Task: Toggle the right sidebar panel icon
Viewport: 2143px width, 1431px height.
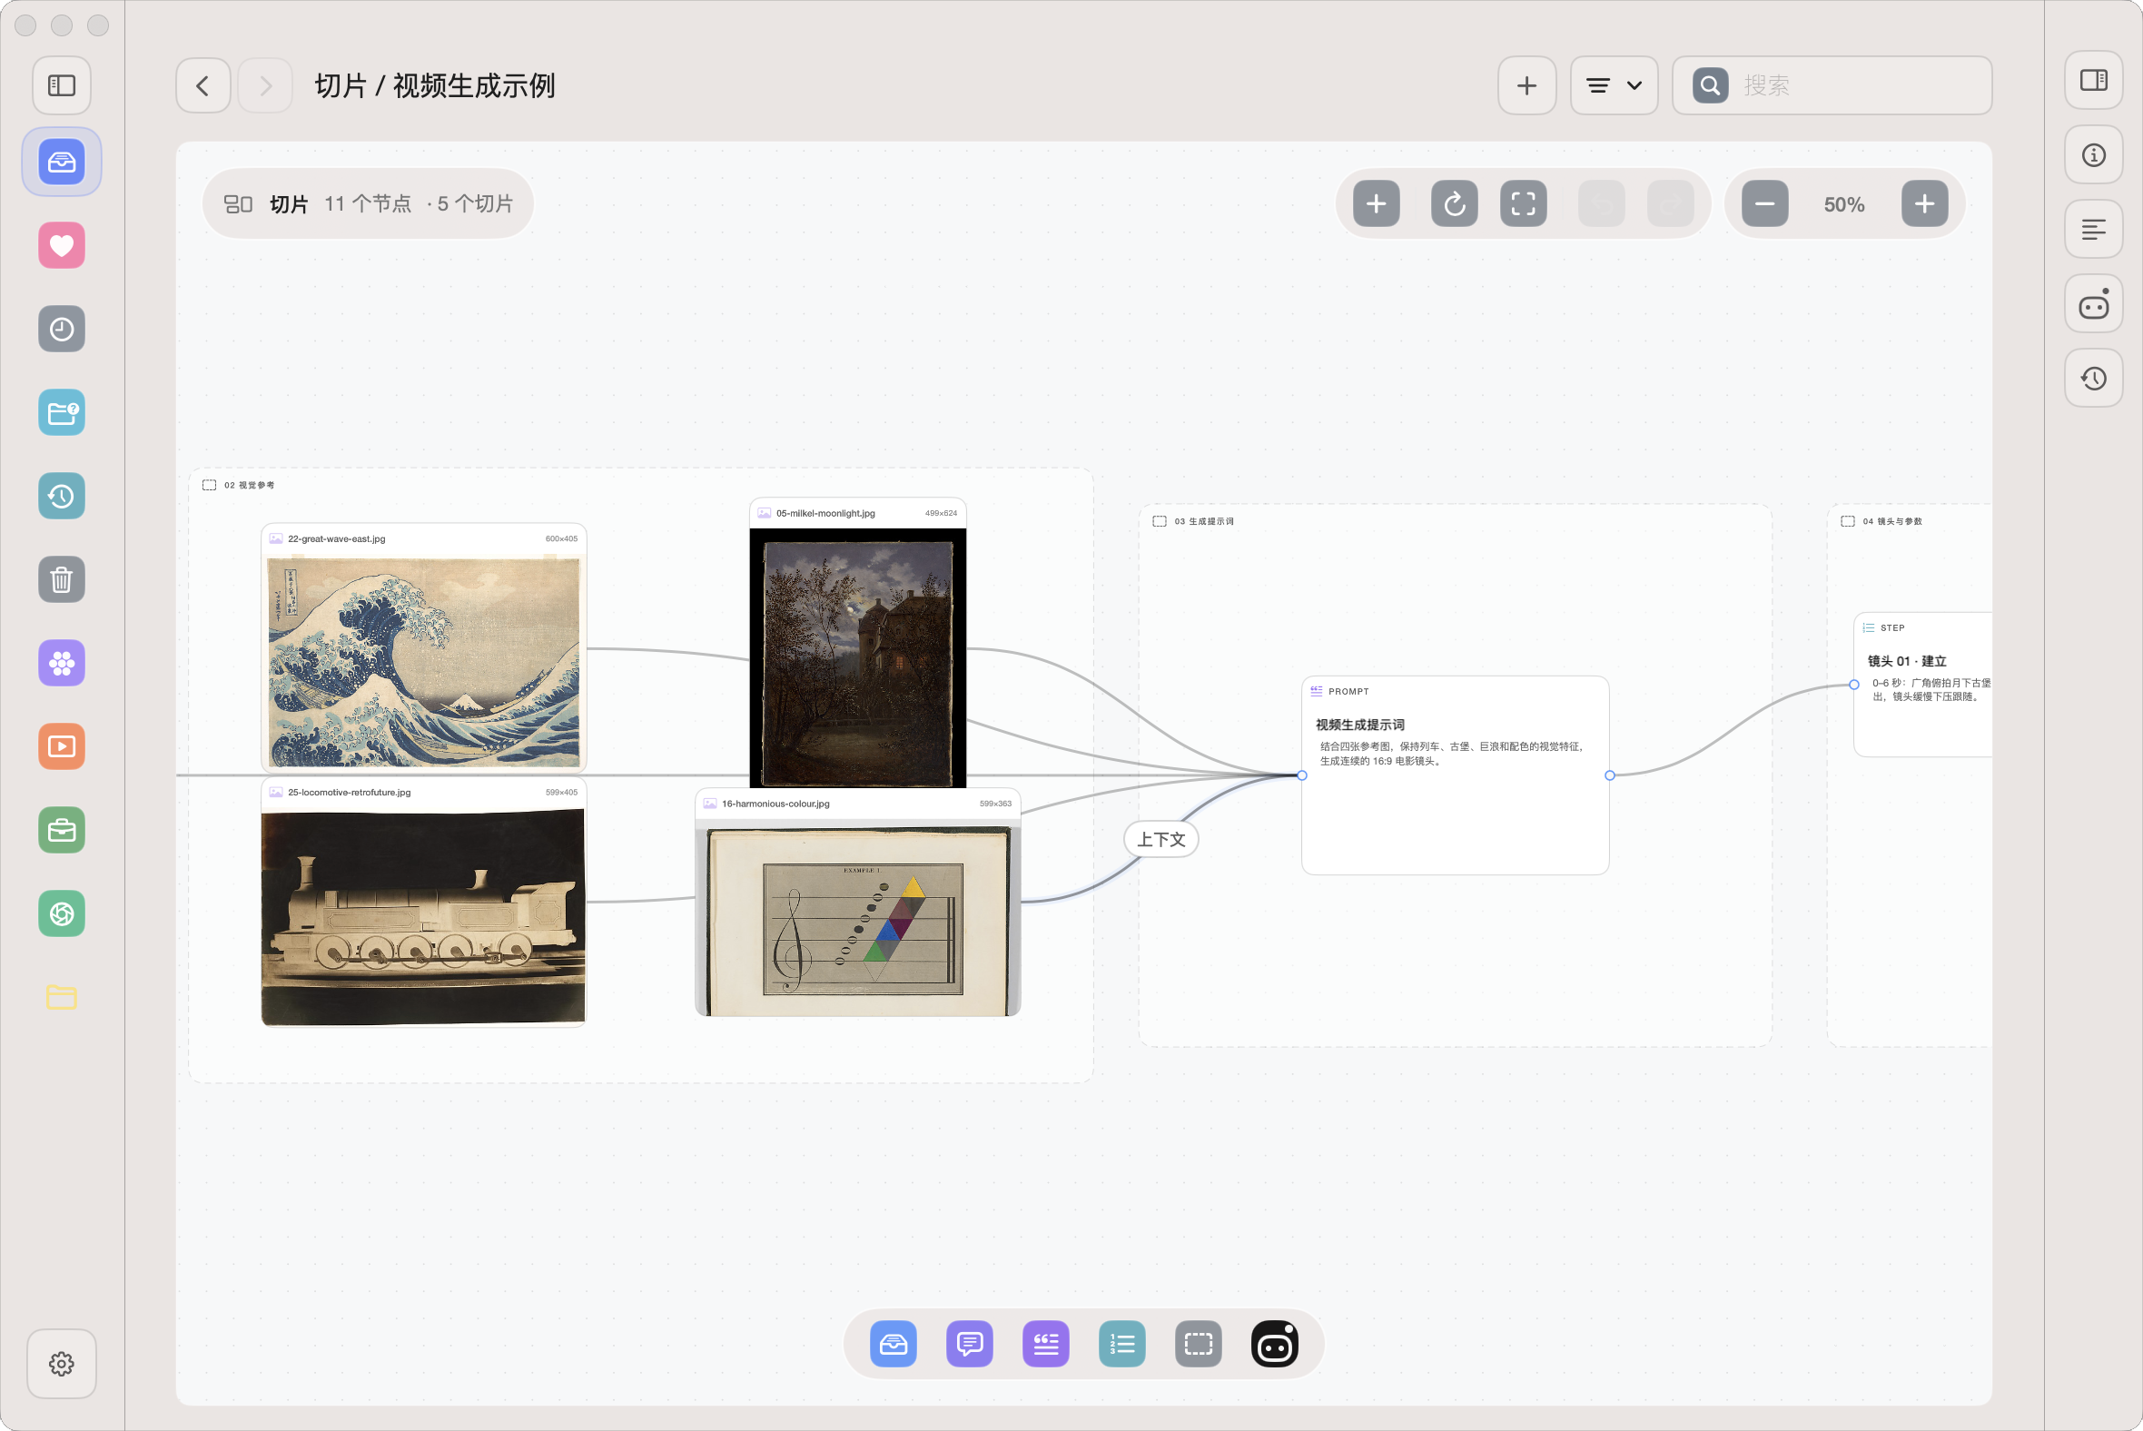Action: [x=2094, y=80]
